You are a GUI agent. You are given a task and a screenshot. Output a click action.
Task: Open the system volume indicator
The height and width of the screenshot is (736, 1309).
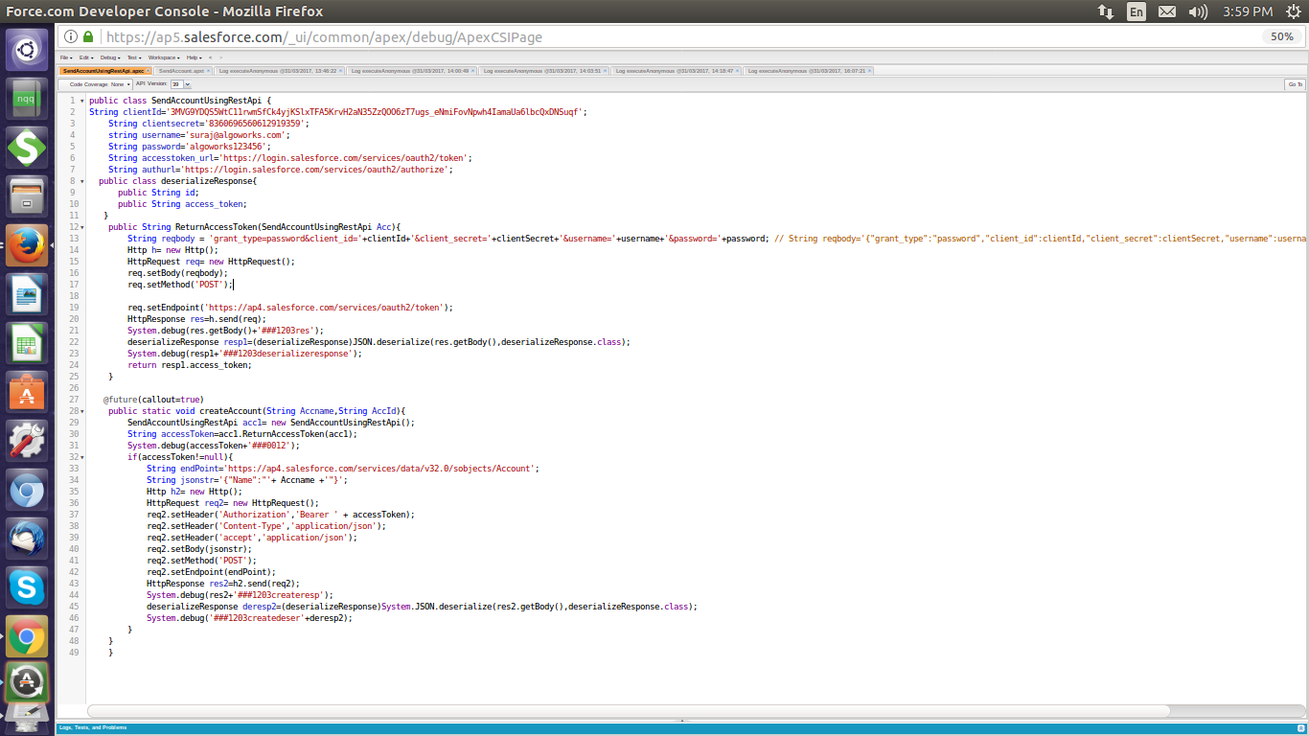click(x=1197, y=11)
